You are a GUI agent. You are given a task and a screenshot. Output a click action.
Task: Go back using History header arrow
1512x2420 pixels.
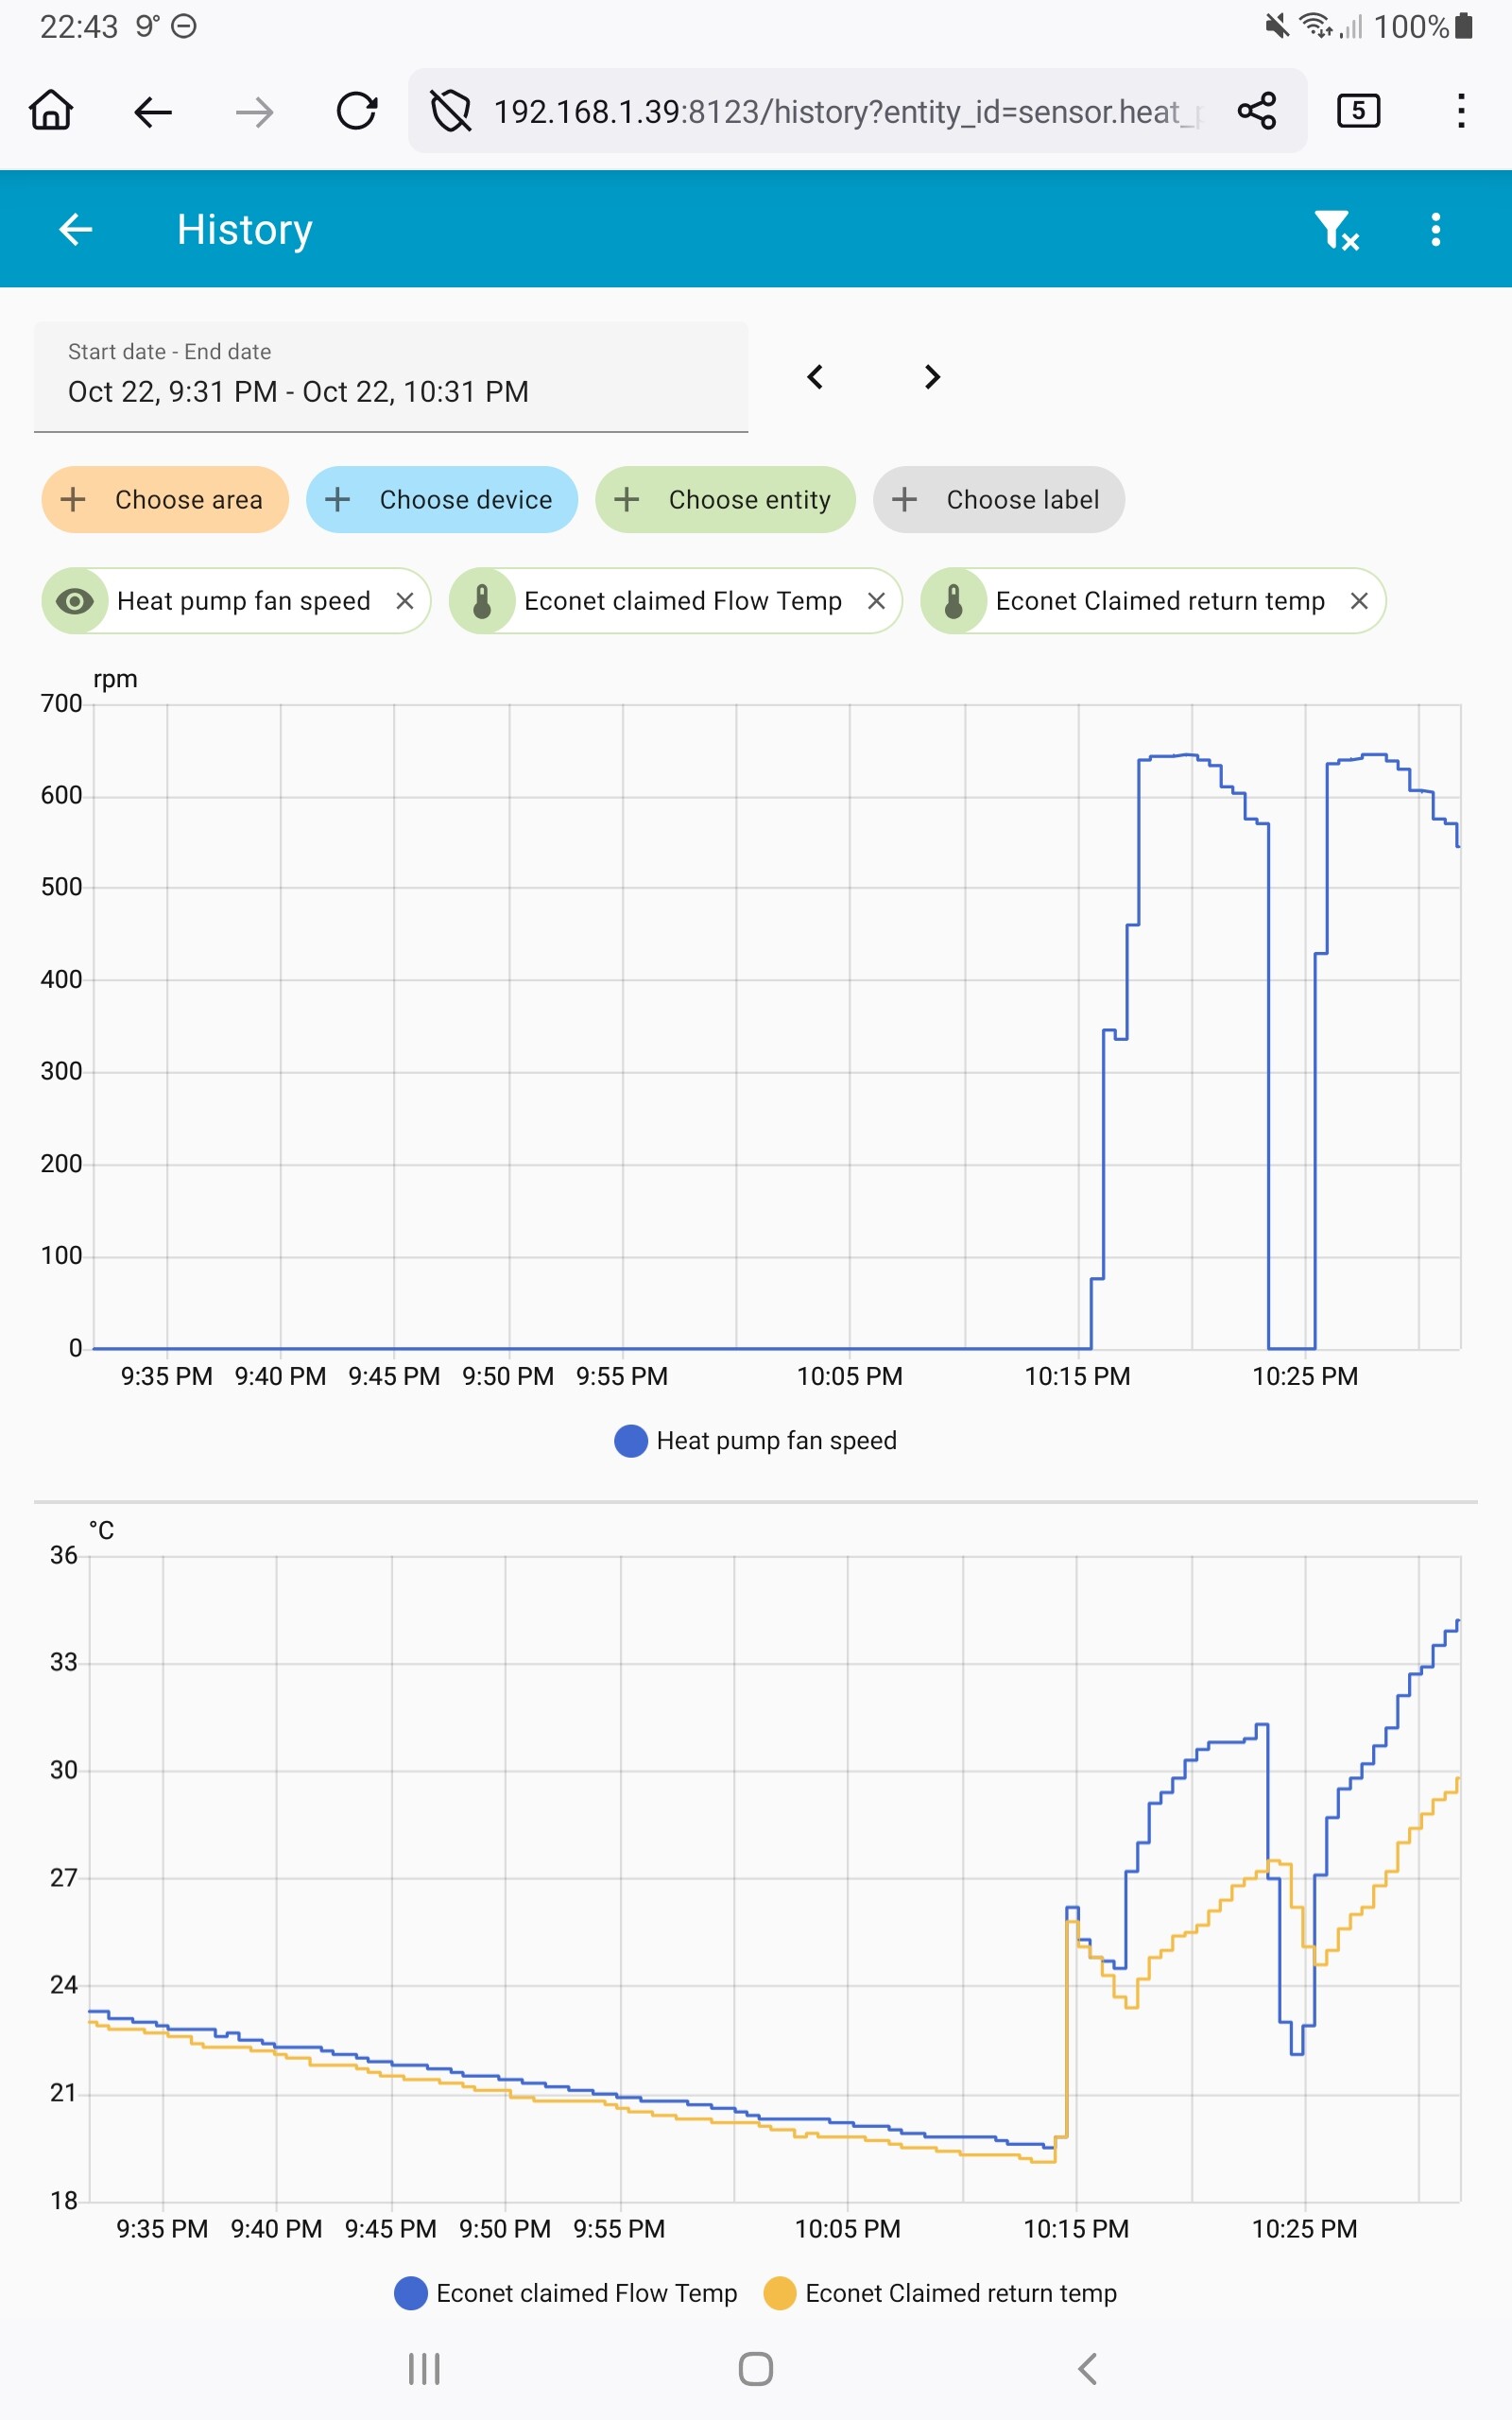coord(76,230)
